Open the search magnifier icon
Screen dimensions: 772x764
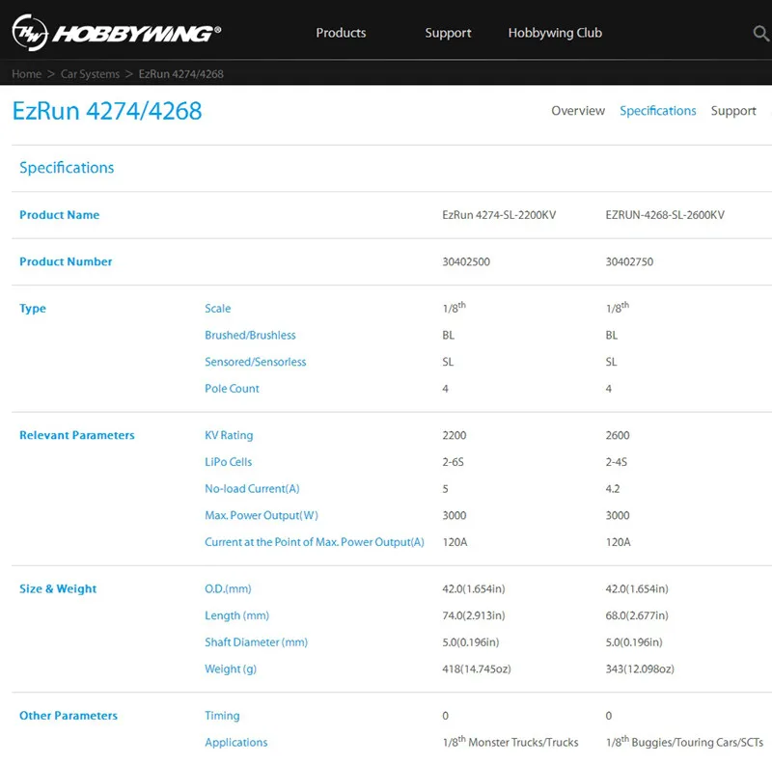pos(760,33)
